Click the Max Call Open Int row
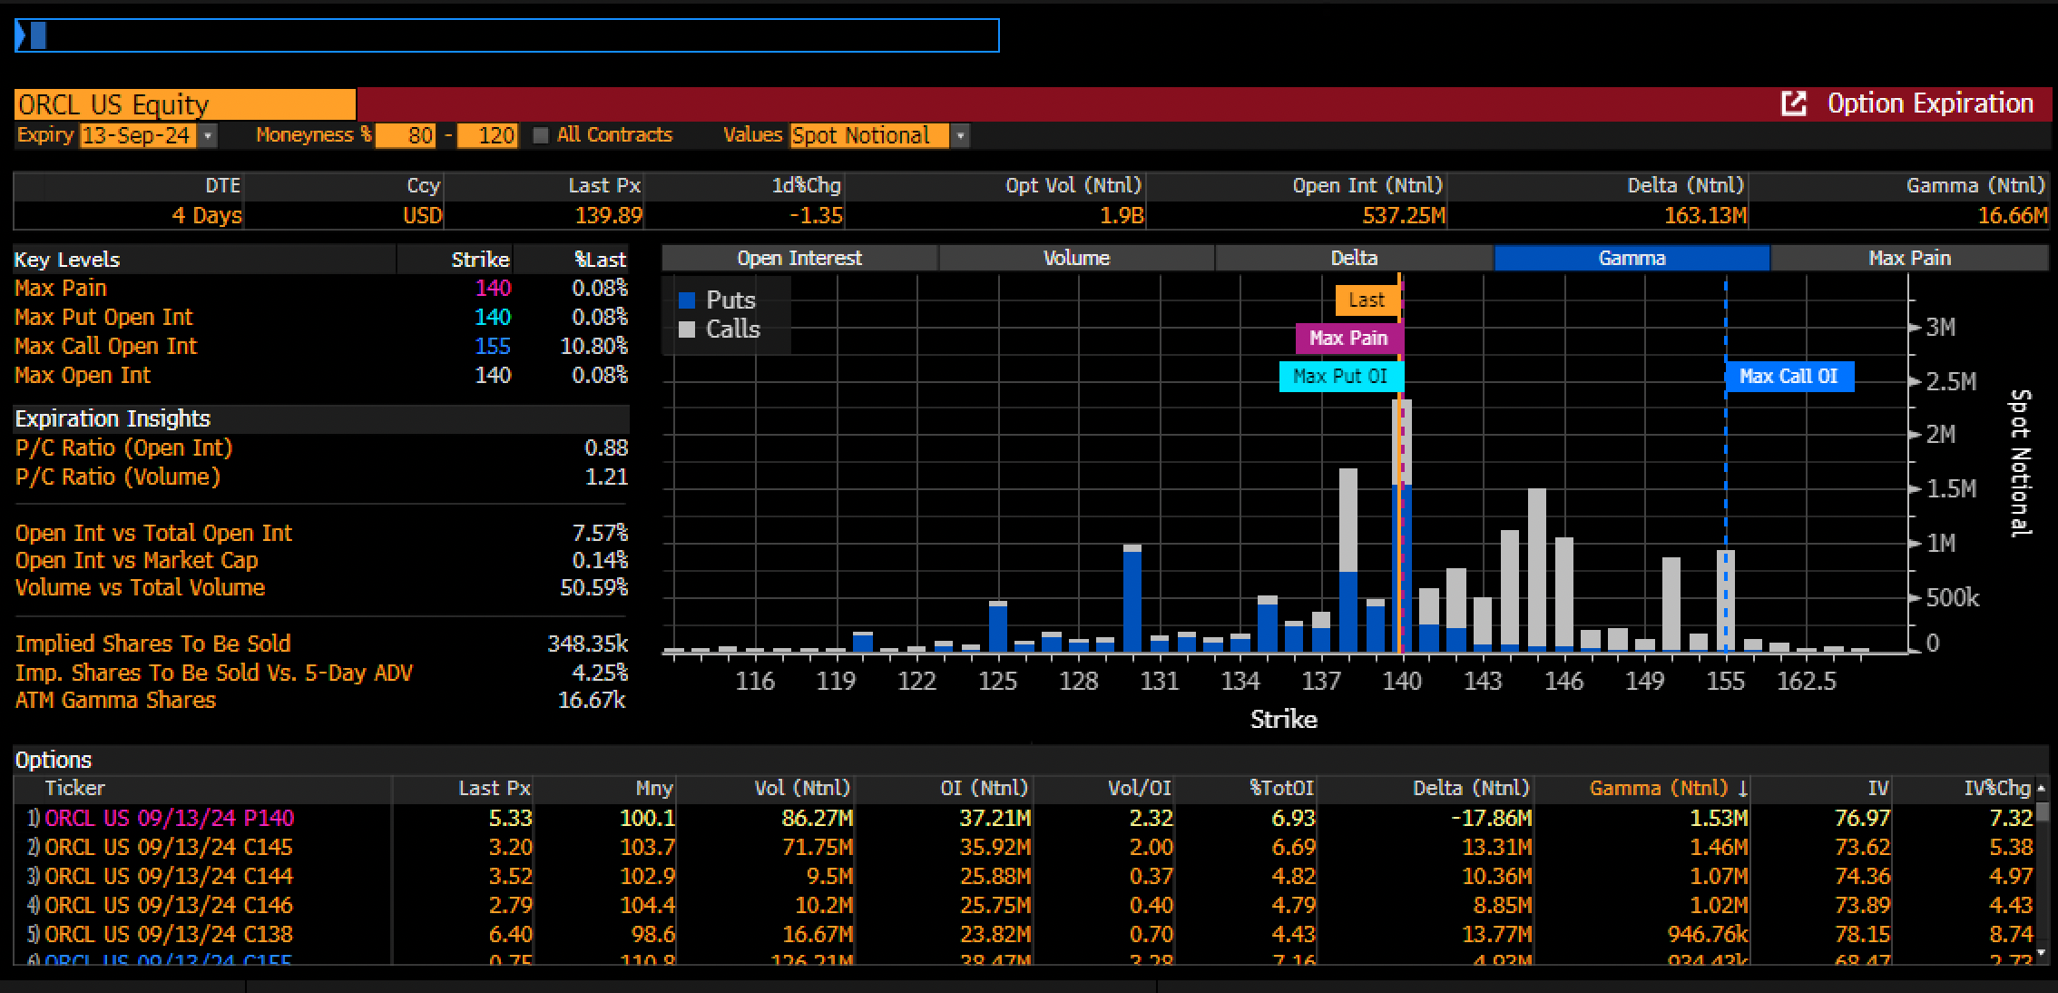This screenshot has height=993, width=2058. (x=321, y=347)
